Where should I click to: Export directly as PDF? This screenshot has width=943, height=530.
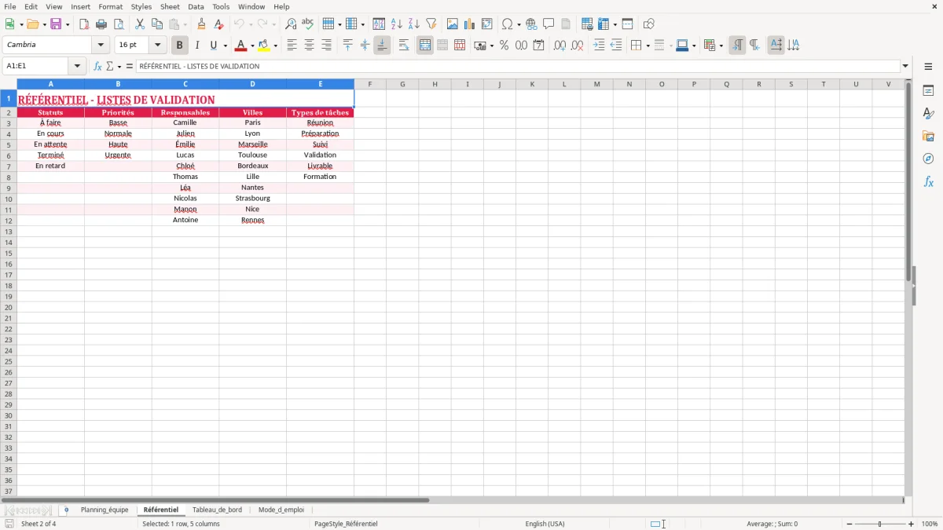pyautogui.click(x=84, y=24)
